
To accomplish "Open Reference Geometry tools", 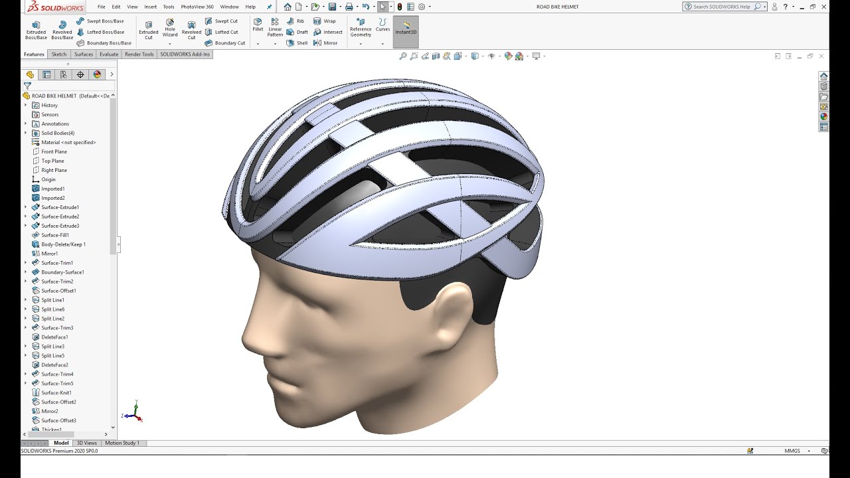I will pyautogui.click(x=361, y=28).
